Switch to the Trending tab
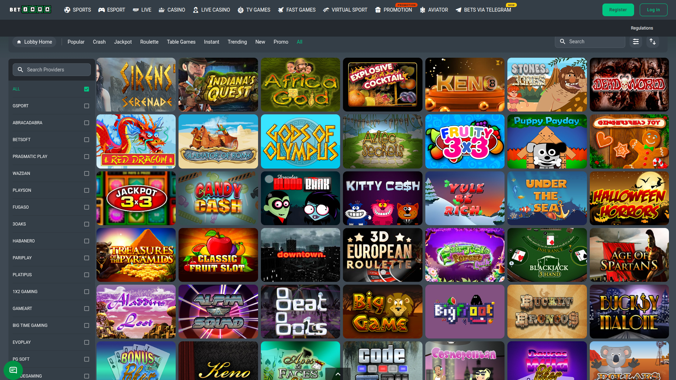This screenshot has height=380, width=676. [x=237, y=42]
